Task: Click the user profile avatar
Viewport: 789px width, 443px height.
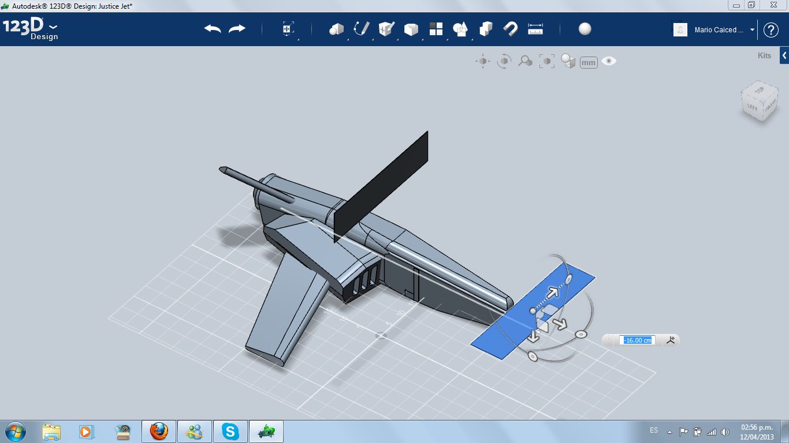Action: [x=680, y=30]
